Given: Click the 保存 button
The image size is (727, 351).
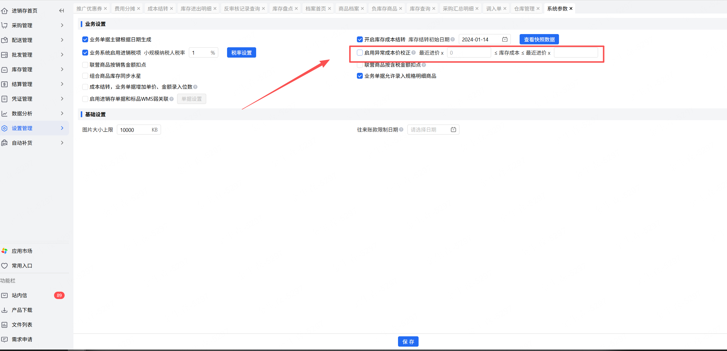Looking at the screenshot, I should pos(408,341).
